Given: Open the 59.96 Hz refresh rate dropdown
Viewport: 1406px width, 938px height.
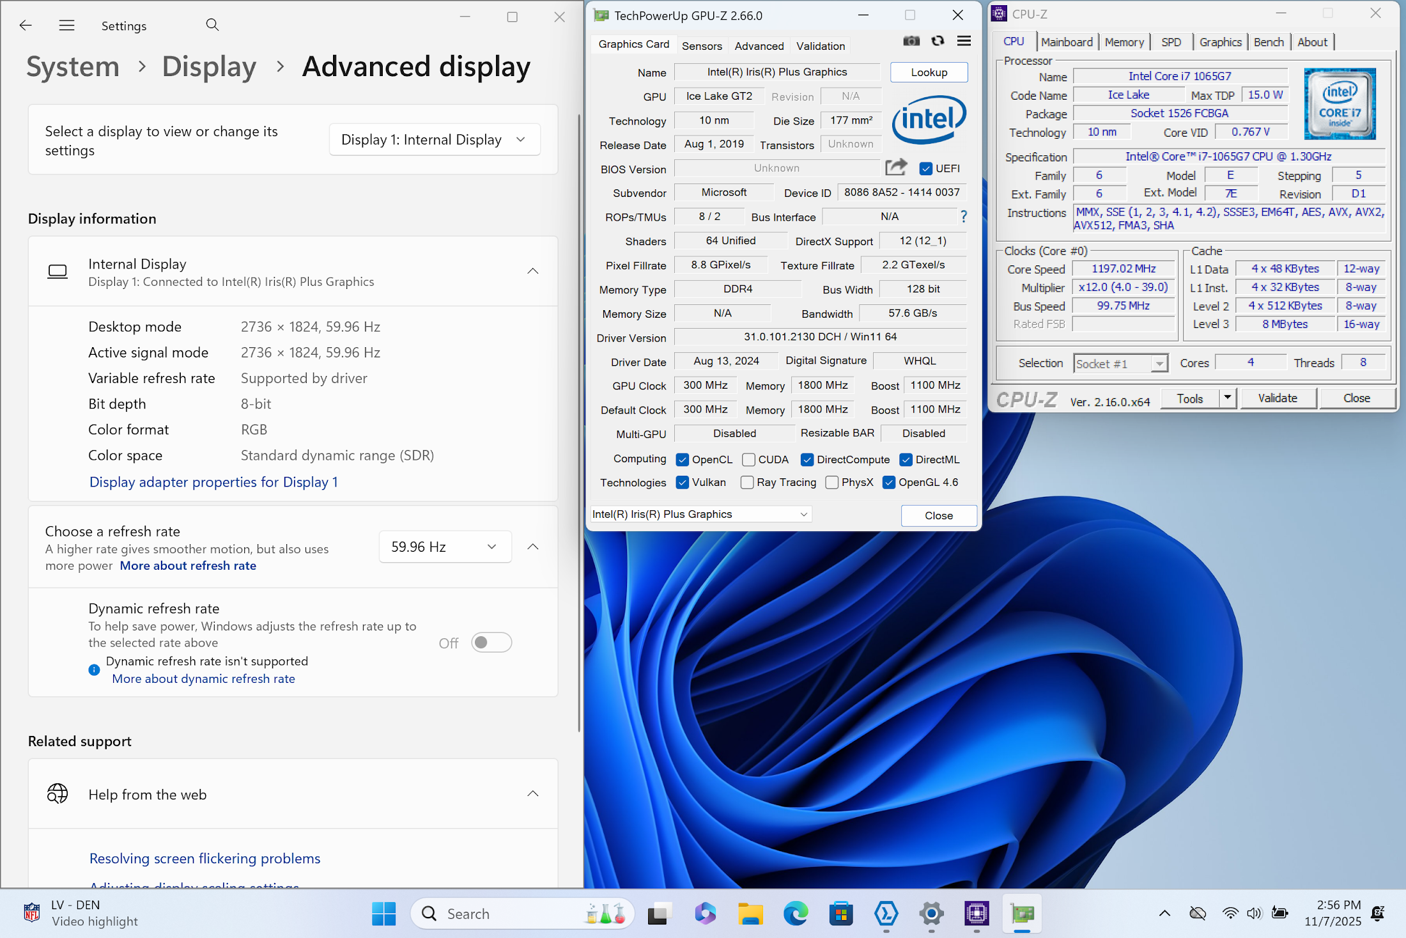Looking at the screenshot, I should 445,547.
